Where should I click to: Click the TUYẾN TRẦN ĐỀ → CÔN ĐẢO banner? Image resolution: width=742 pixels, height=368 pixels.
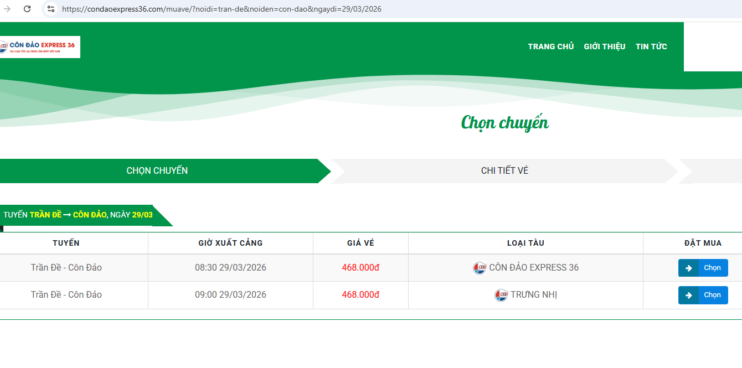click(x=78, y=215)
